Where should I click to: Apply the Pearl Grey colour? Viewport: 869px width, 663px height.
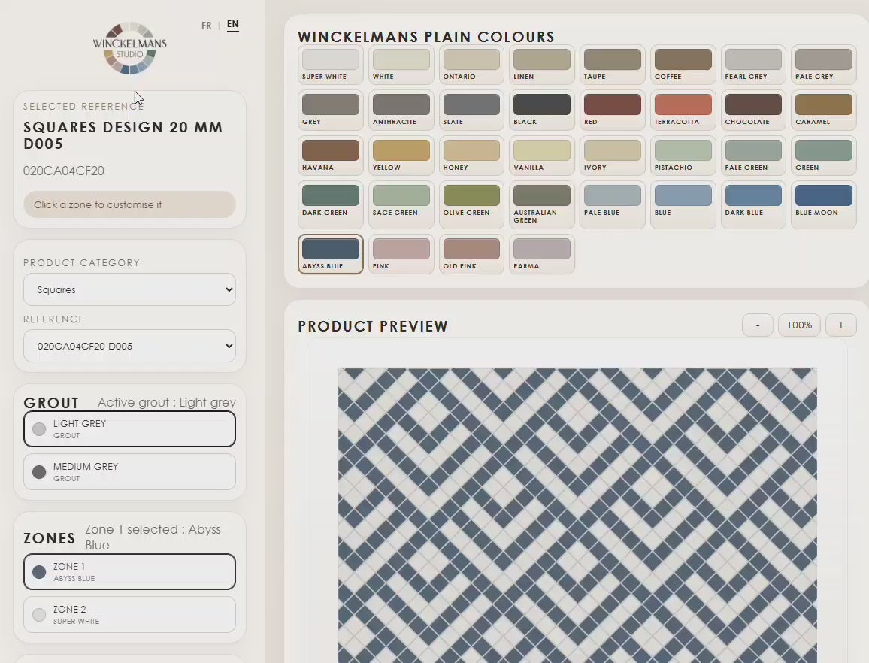753,65
